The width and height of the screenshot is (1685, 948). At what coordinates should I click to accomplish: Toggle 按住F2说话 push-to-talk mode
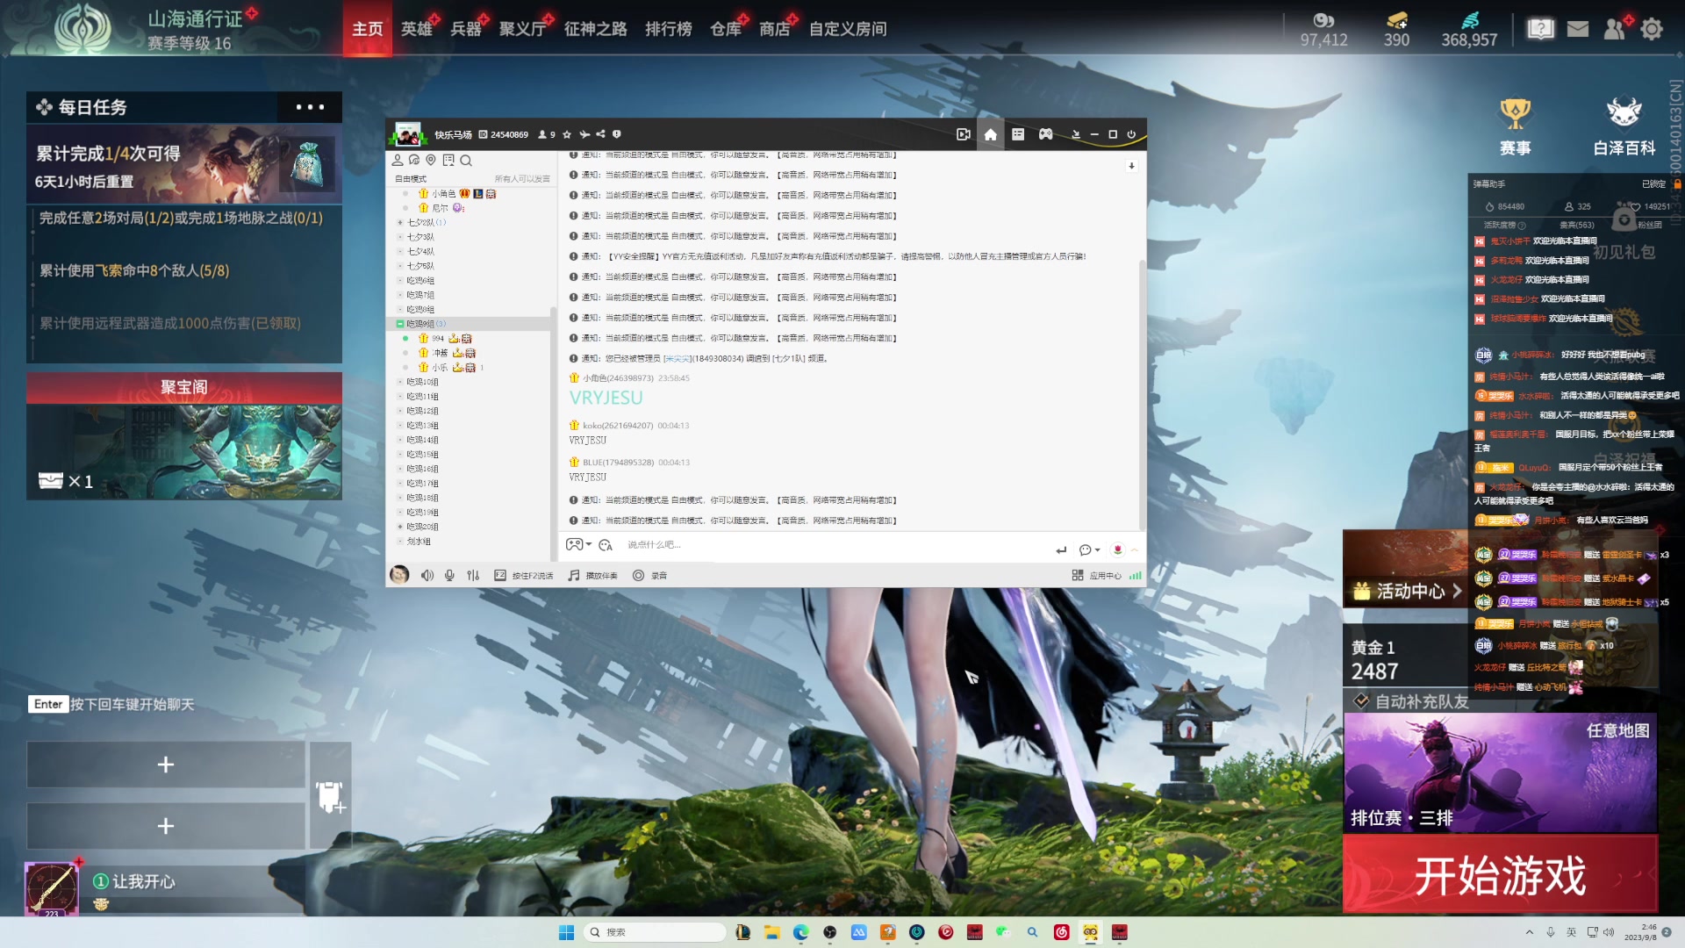pyautogui.click(x=524, y=576)
